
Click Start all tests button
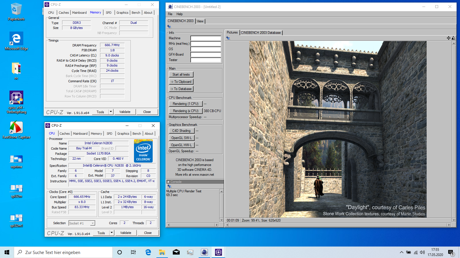pos(181,75)
